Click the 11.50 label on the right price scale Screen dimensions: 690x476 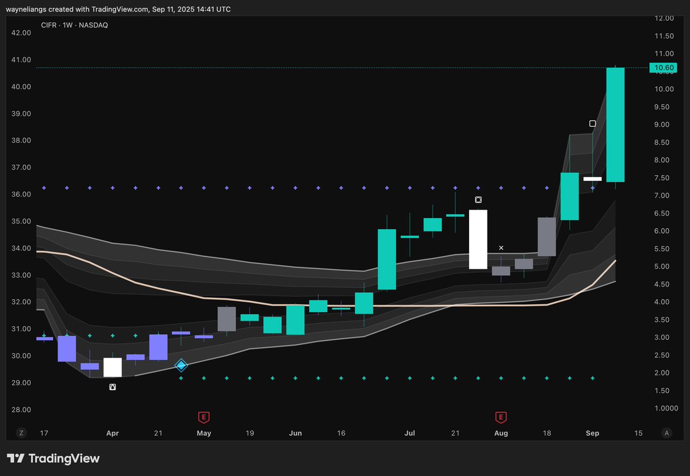coord(664,36)
